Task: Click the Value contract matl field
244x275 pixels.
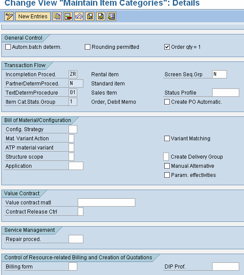Action: tap(107, 202)
